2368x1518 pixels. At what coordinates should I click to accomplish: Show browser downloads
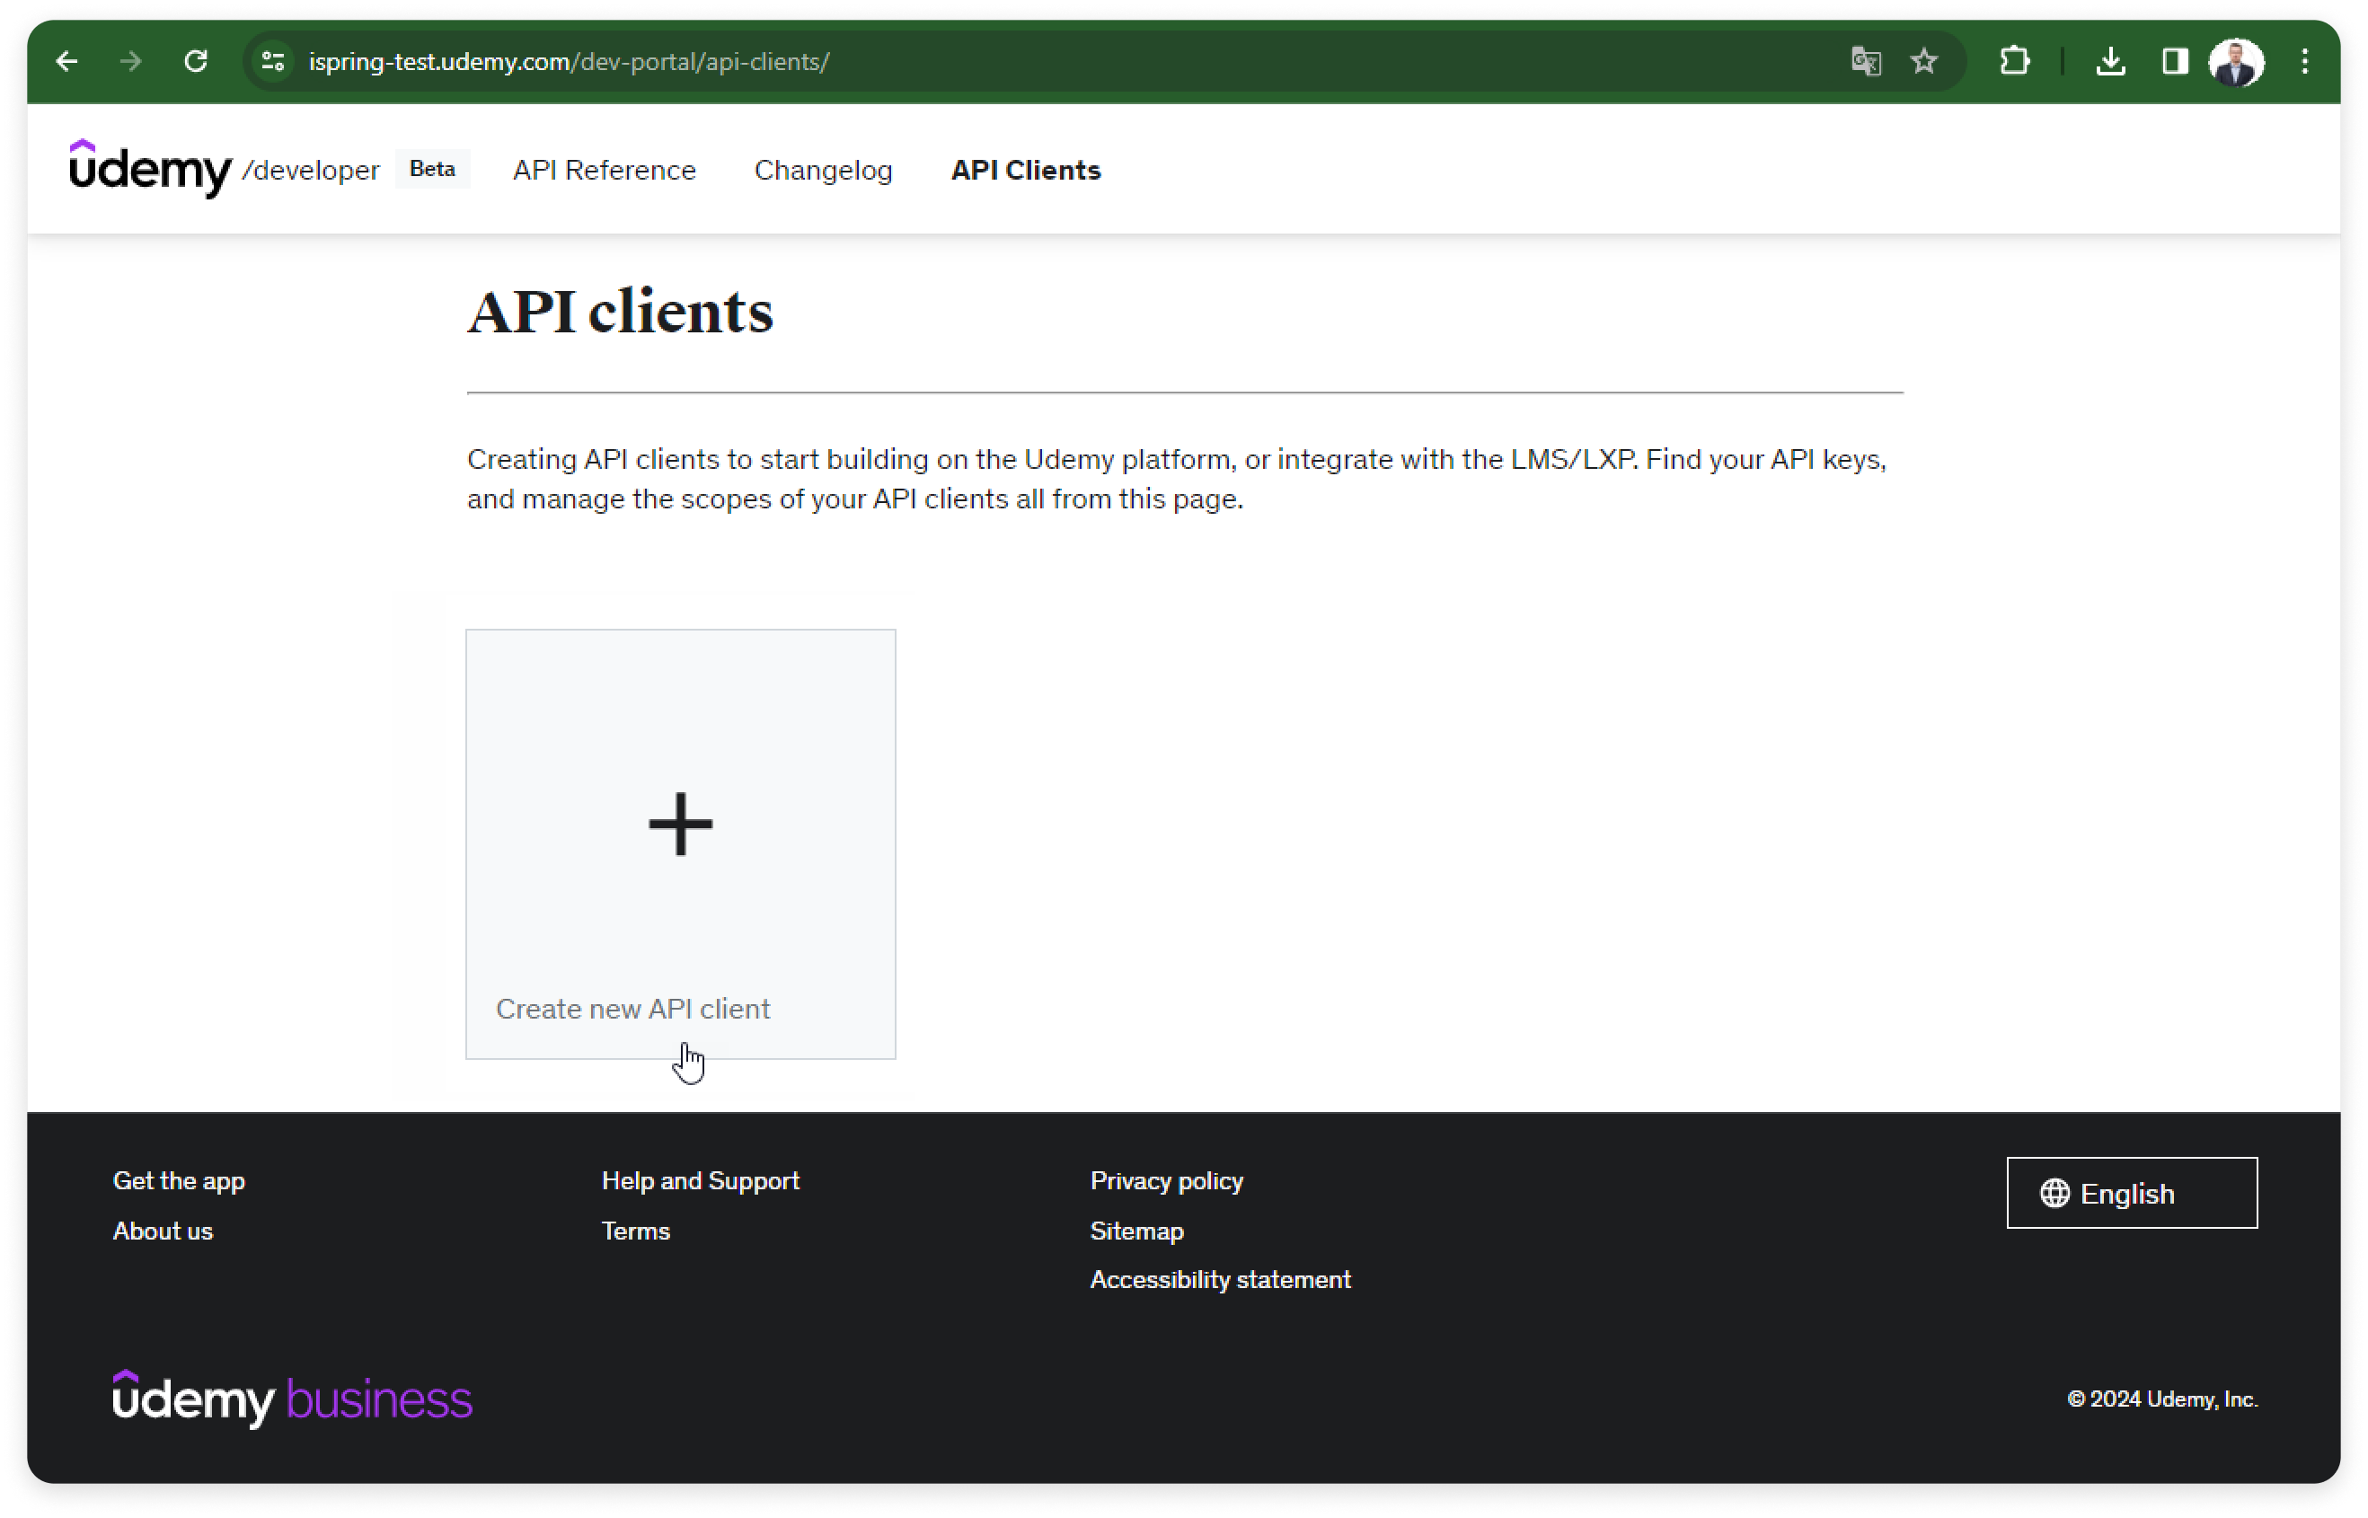[2109, 61]
